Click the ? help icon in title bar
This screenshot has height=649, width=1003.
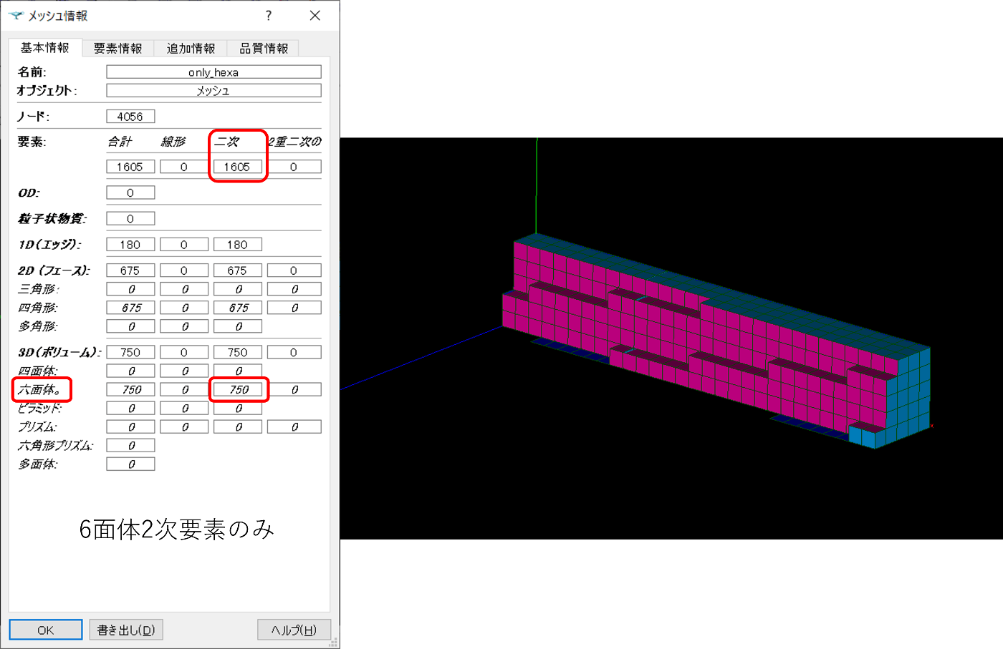tap(268, 15)
